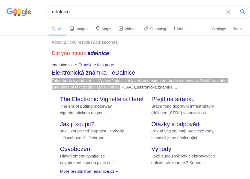Click More results from edalnice.cz

89,171
